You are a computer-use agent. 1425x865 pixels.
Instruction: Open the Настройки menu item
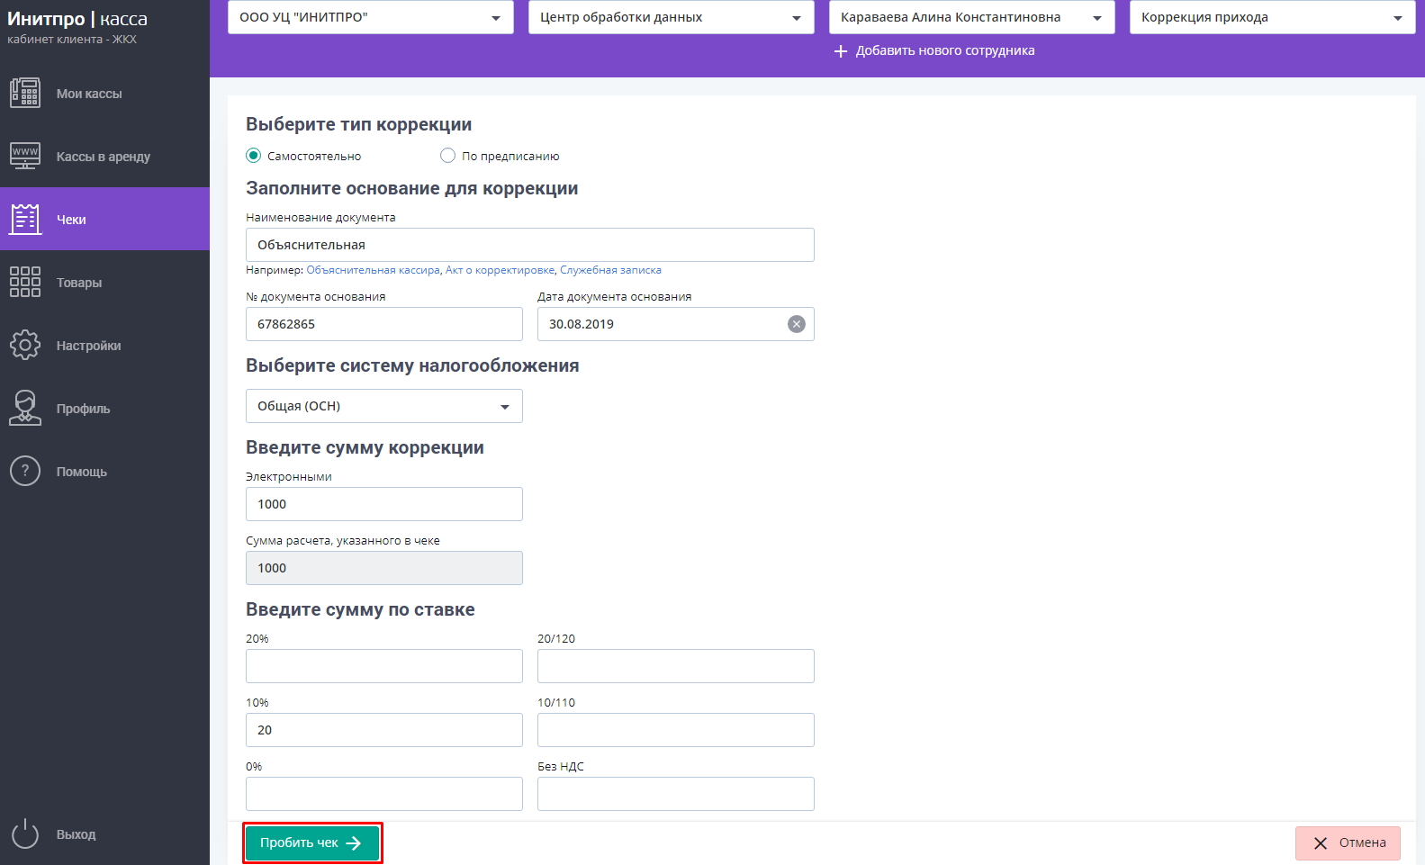tap(104, 346)
